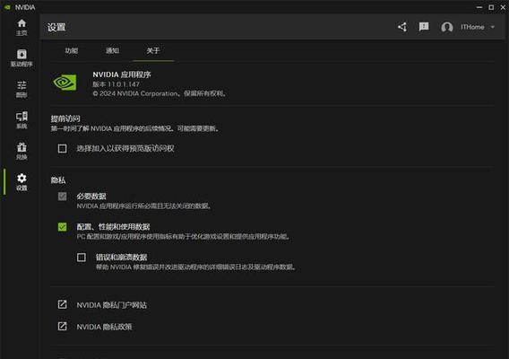Open the feedback message icon
This screenshot has width=509, height=359.
point(424,27)
